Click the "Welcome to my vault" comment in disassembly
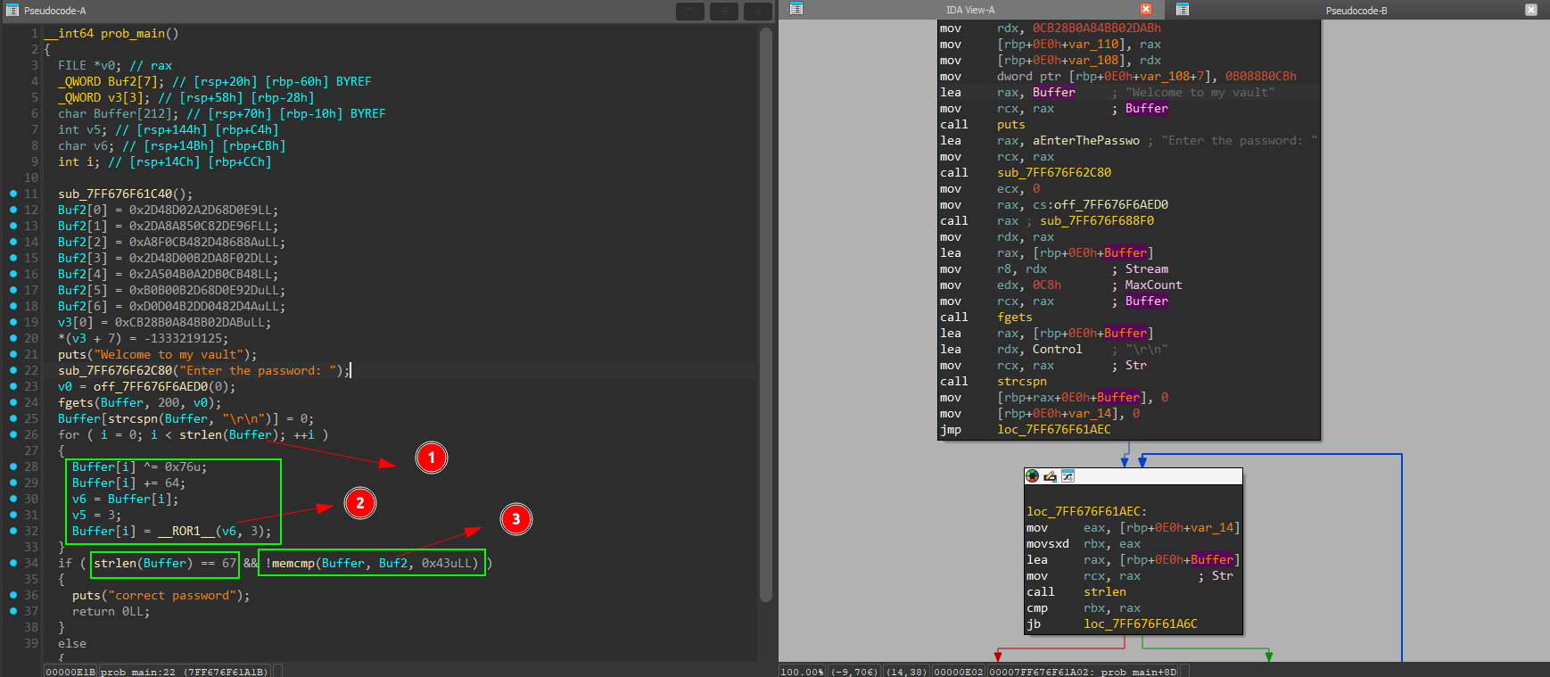 pyautogui.click(x=1200, y=93)
